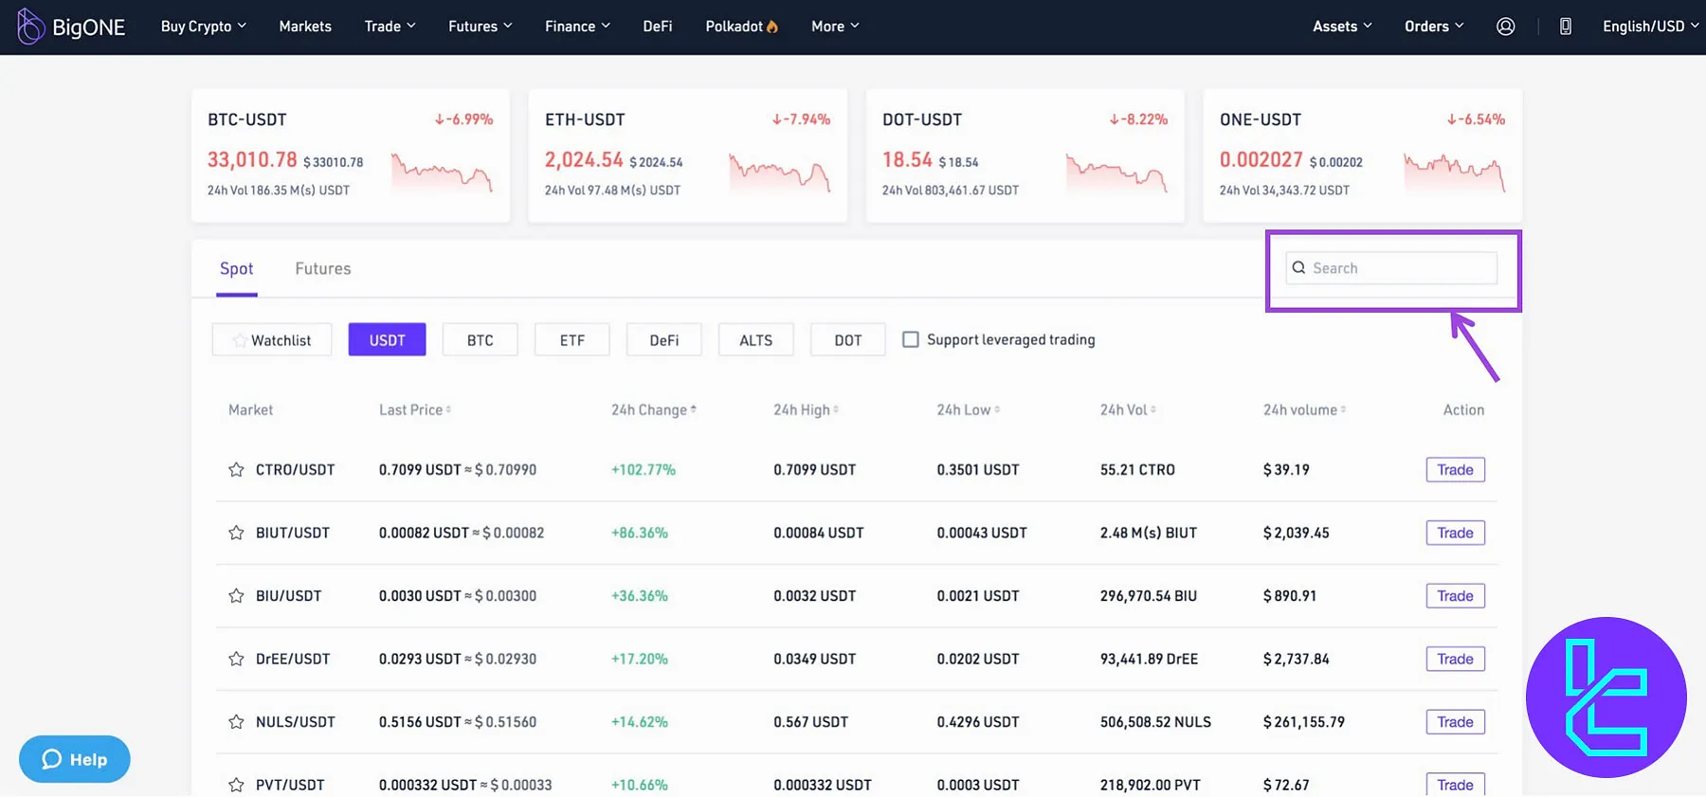Favorite the DrEE/USDT pair star
Image resolution: width=1706 pixels, height=797 pixels.
coord(236,659)
